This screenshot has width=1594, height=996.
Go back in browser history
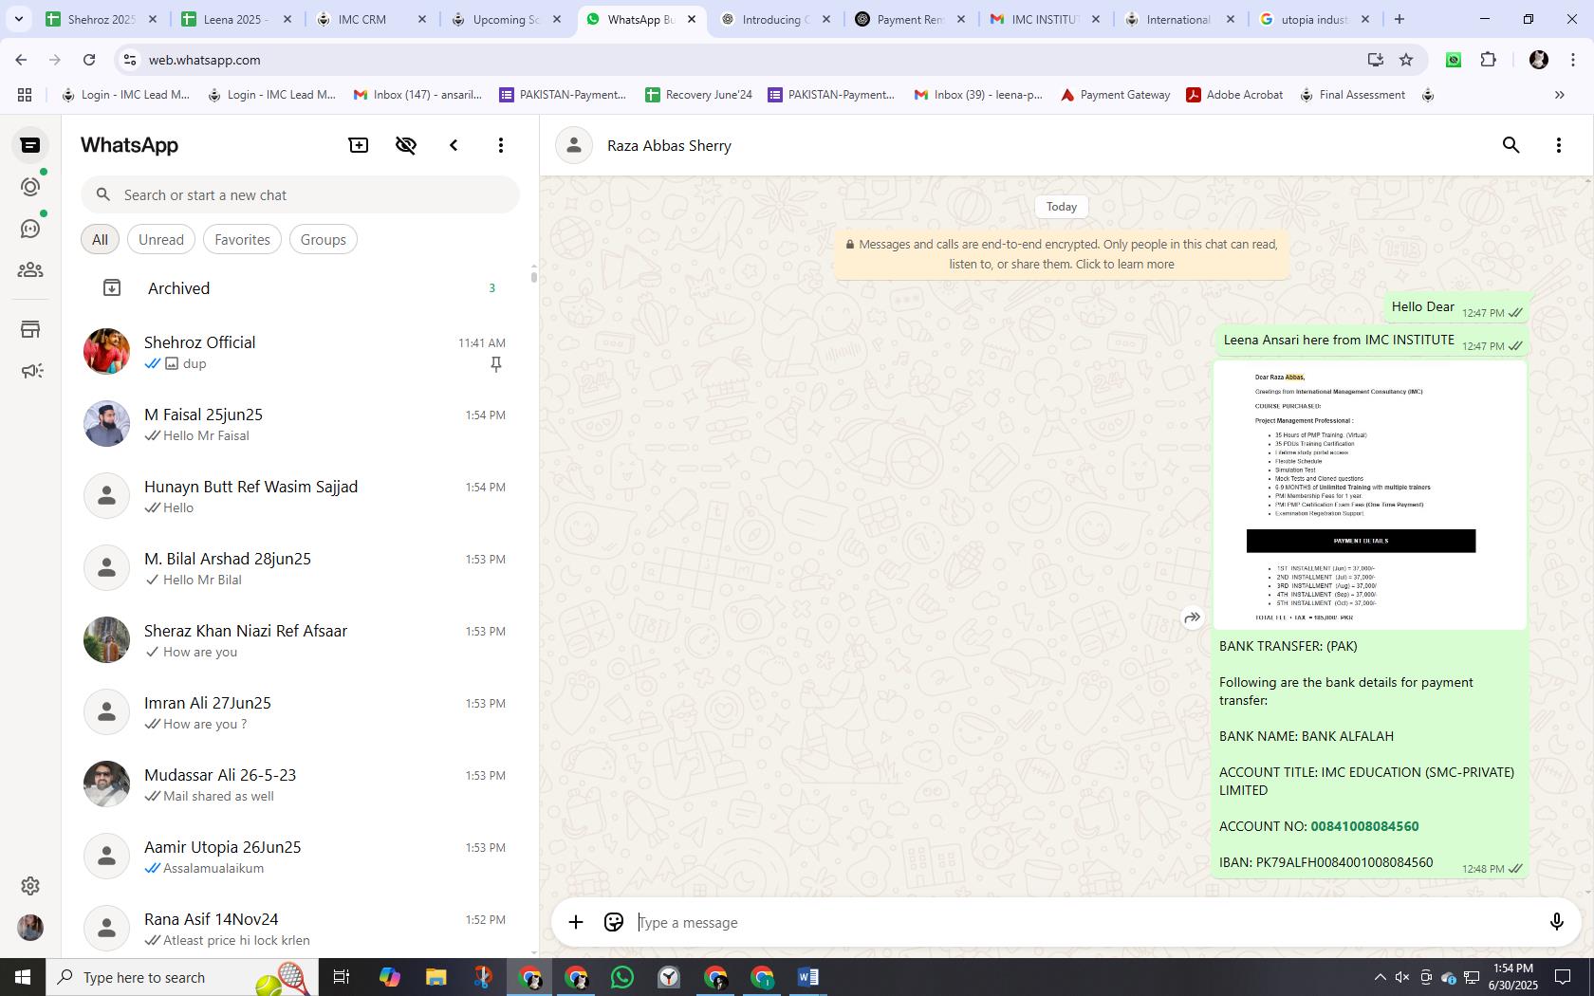[x=21, y=60]
